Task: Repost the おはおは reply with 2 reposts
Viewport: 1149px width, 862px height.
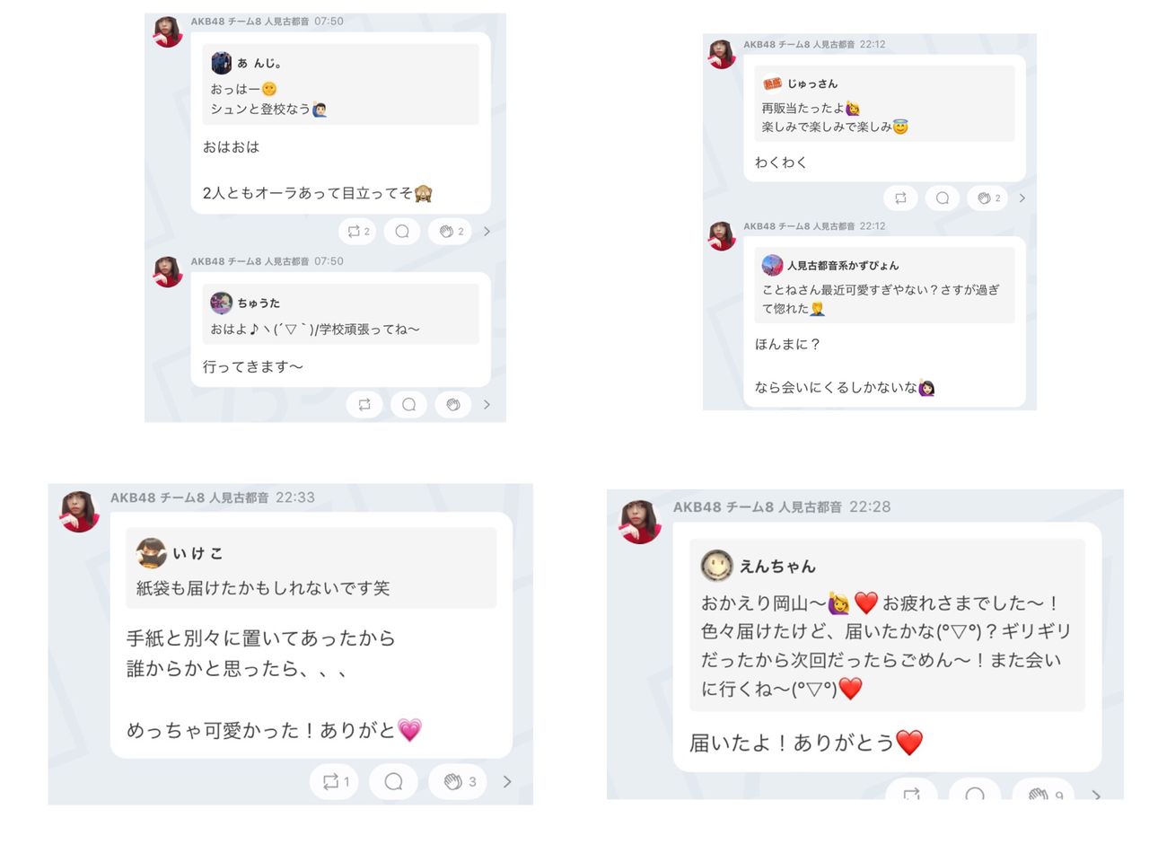Action: 357,232
